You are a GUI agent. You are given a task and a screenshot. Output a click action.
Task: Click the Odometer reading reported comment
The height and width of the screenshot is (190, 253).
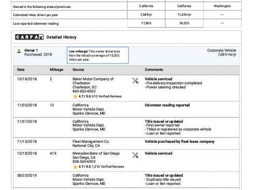[167, 105]
